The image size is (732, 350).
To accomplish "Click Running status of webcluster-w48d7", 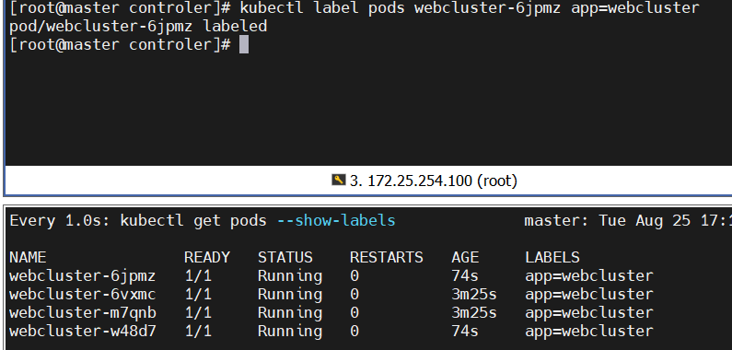I will (290, 332).
